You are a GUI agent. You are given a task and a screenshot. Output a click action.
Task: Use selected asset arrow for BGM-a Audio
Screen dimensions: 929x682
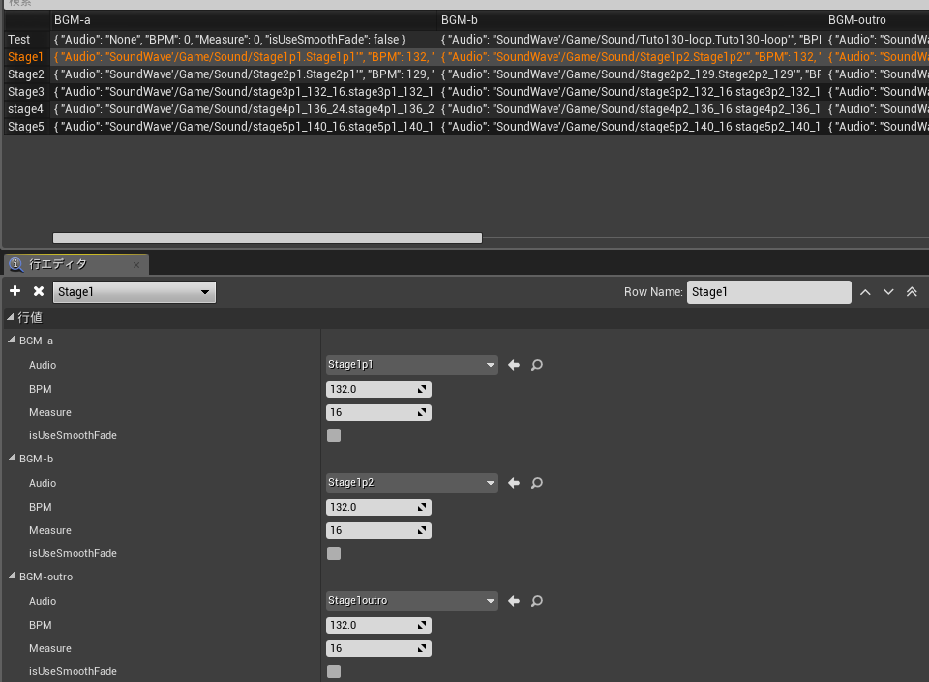tap(514, 365)
